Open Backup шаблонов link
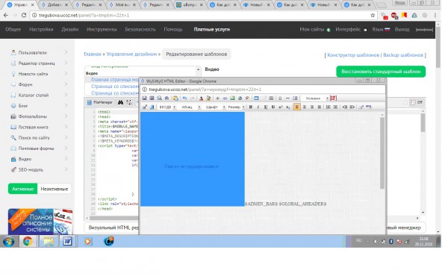The image size is (448, 276). (x=403, y=54)
